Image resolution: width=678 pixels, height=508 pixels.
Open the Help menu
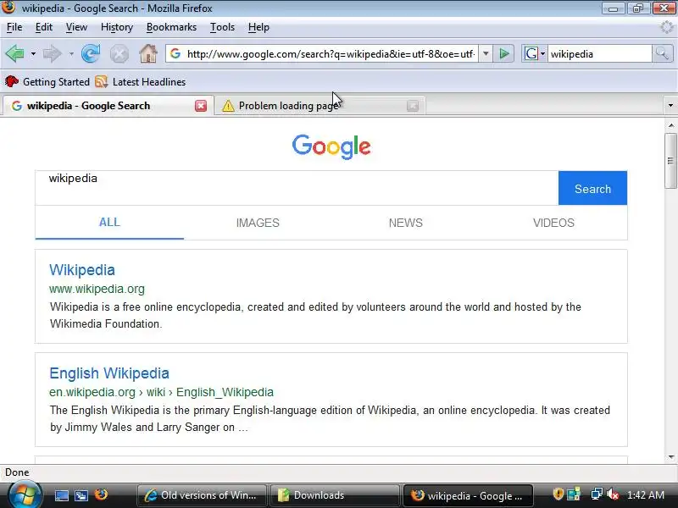258,27
